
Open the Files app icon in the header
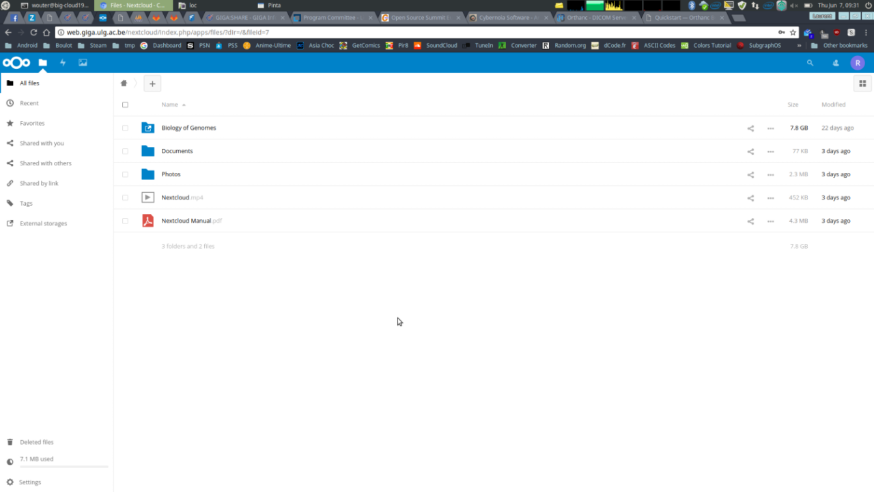point(42,63)
